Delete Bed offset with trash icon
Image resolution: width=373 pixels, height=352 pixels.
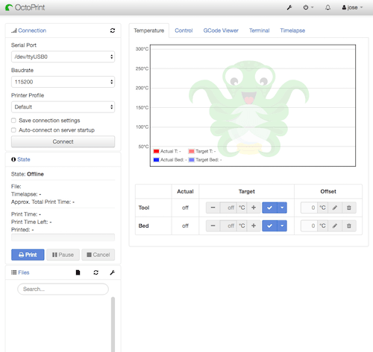click(x=349, y=225)
